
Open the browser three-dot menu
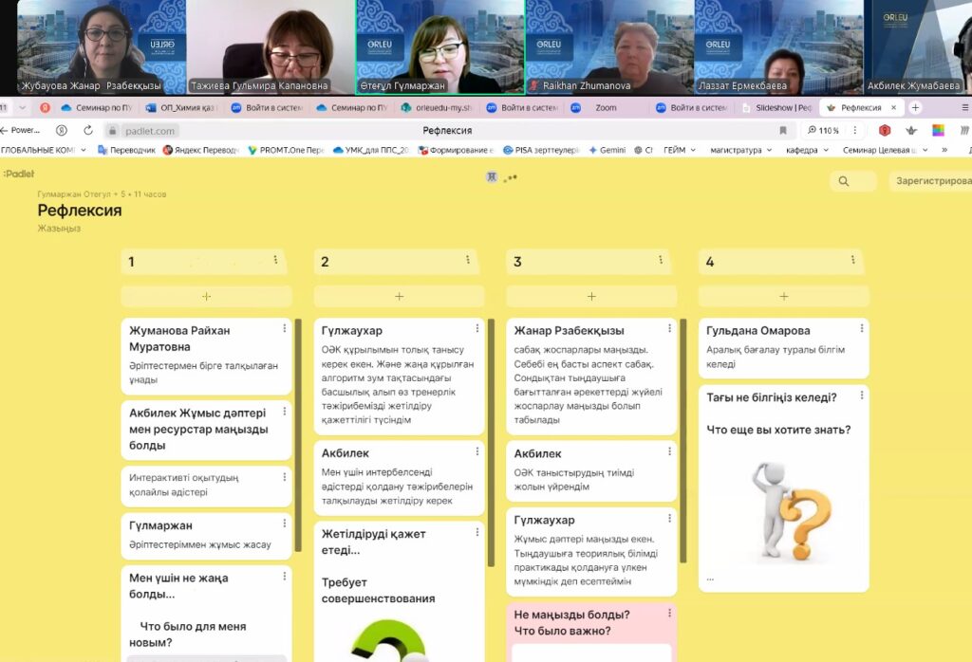[x=855, y=130]
